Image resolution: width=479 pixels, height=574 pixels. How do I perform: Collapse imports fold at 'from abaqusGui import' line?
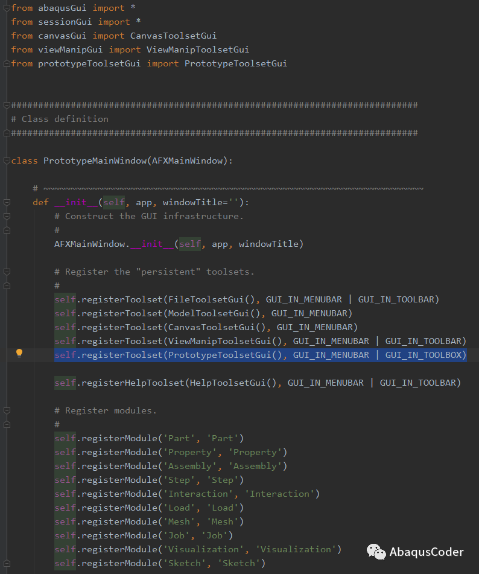point(7,8)
